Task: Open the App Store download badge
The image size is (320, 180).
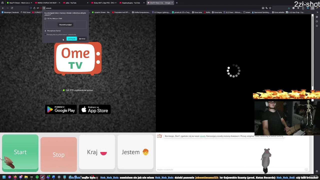Action: (95, 109)
